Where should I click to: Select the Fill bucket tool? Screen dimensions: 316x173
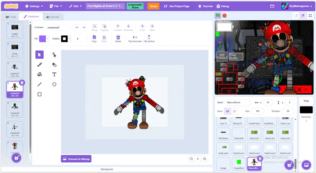click(x=39, y=75)
